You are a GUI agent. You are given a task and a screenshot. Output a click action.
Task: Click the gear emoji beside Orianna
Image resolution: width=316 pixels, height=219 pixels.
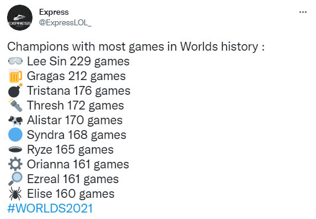tap(15, 164)
